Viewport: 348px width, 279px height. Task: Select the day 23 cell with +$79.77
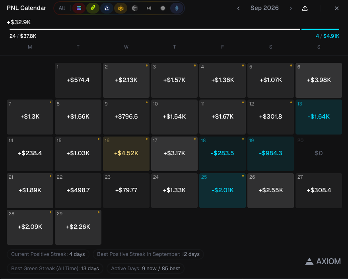click(x=126, y=191)
